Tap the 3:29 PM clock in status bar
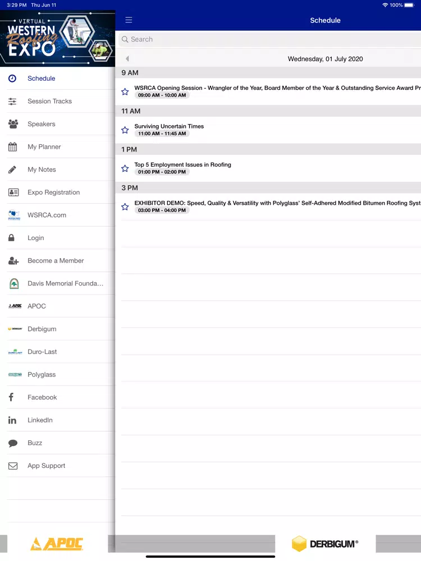The height and width of the screenshot is (561, 421). [17, 5]
